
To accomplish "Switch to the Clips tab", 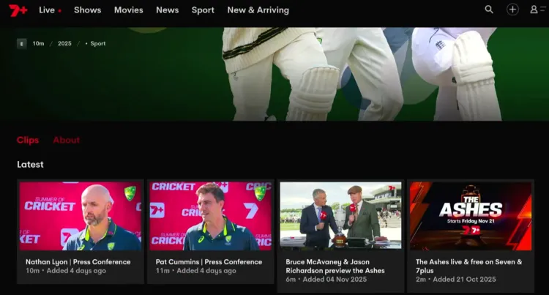I will pos(28,140).
